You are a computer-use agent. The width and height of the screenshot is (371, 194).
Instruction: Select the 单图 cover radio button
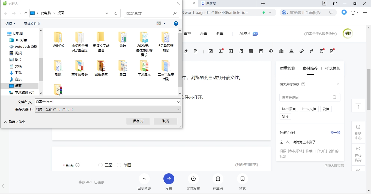(x=119, y=165)
